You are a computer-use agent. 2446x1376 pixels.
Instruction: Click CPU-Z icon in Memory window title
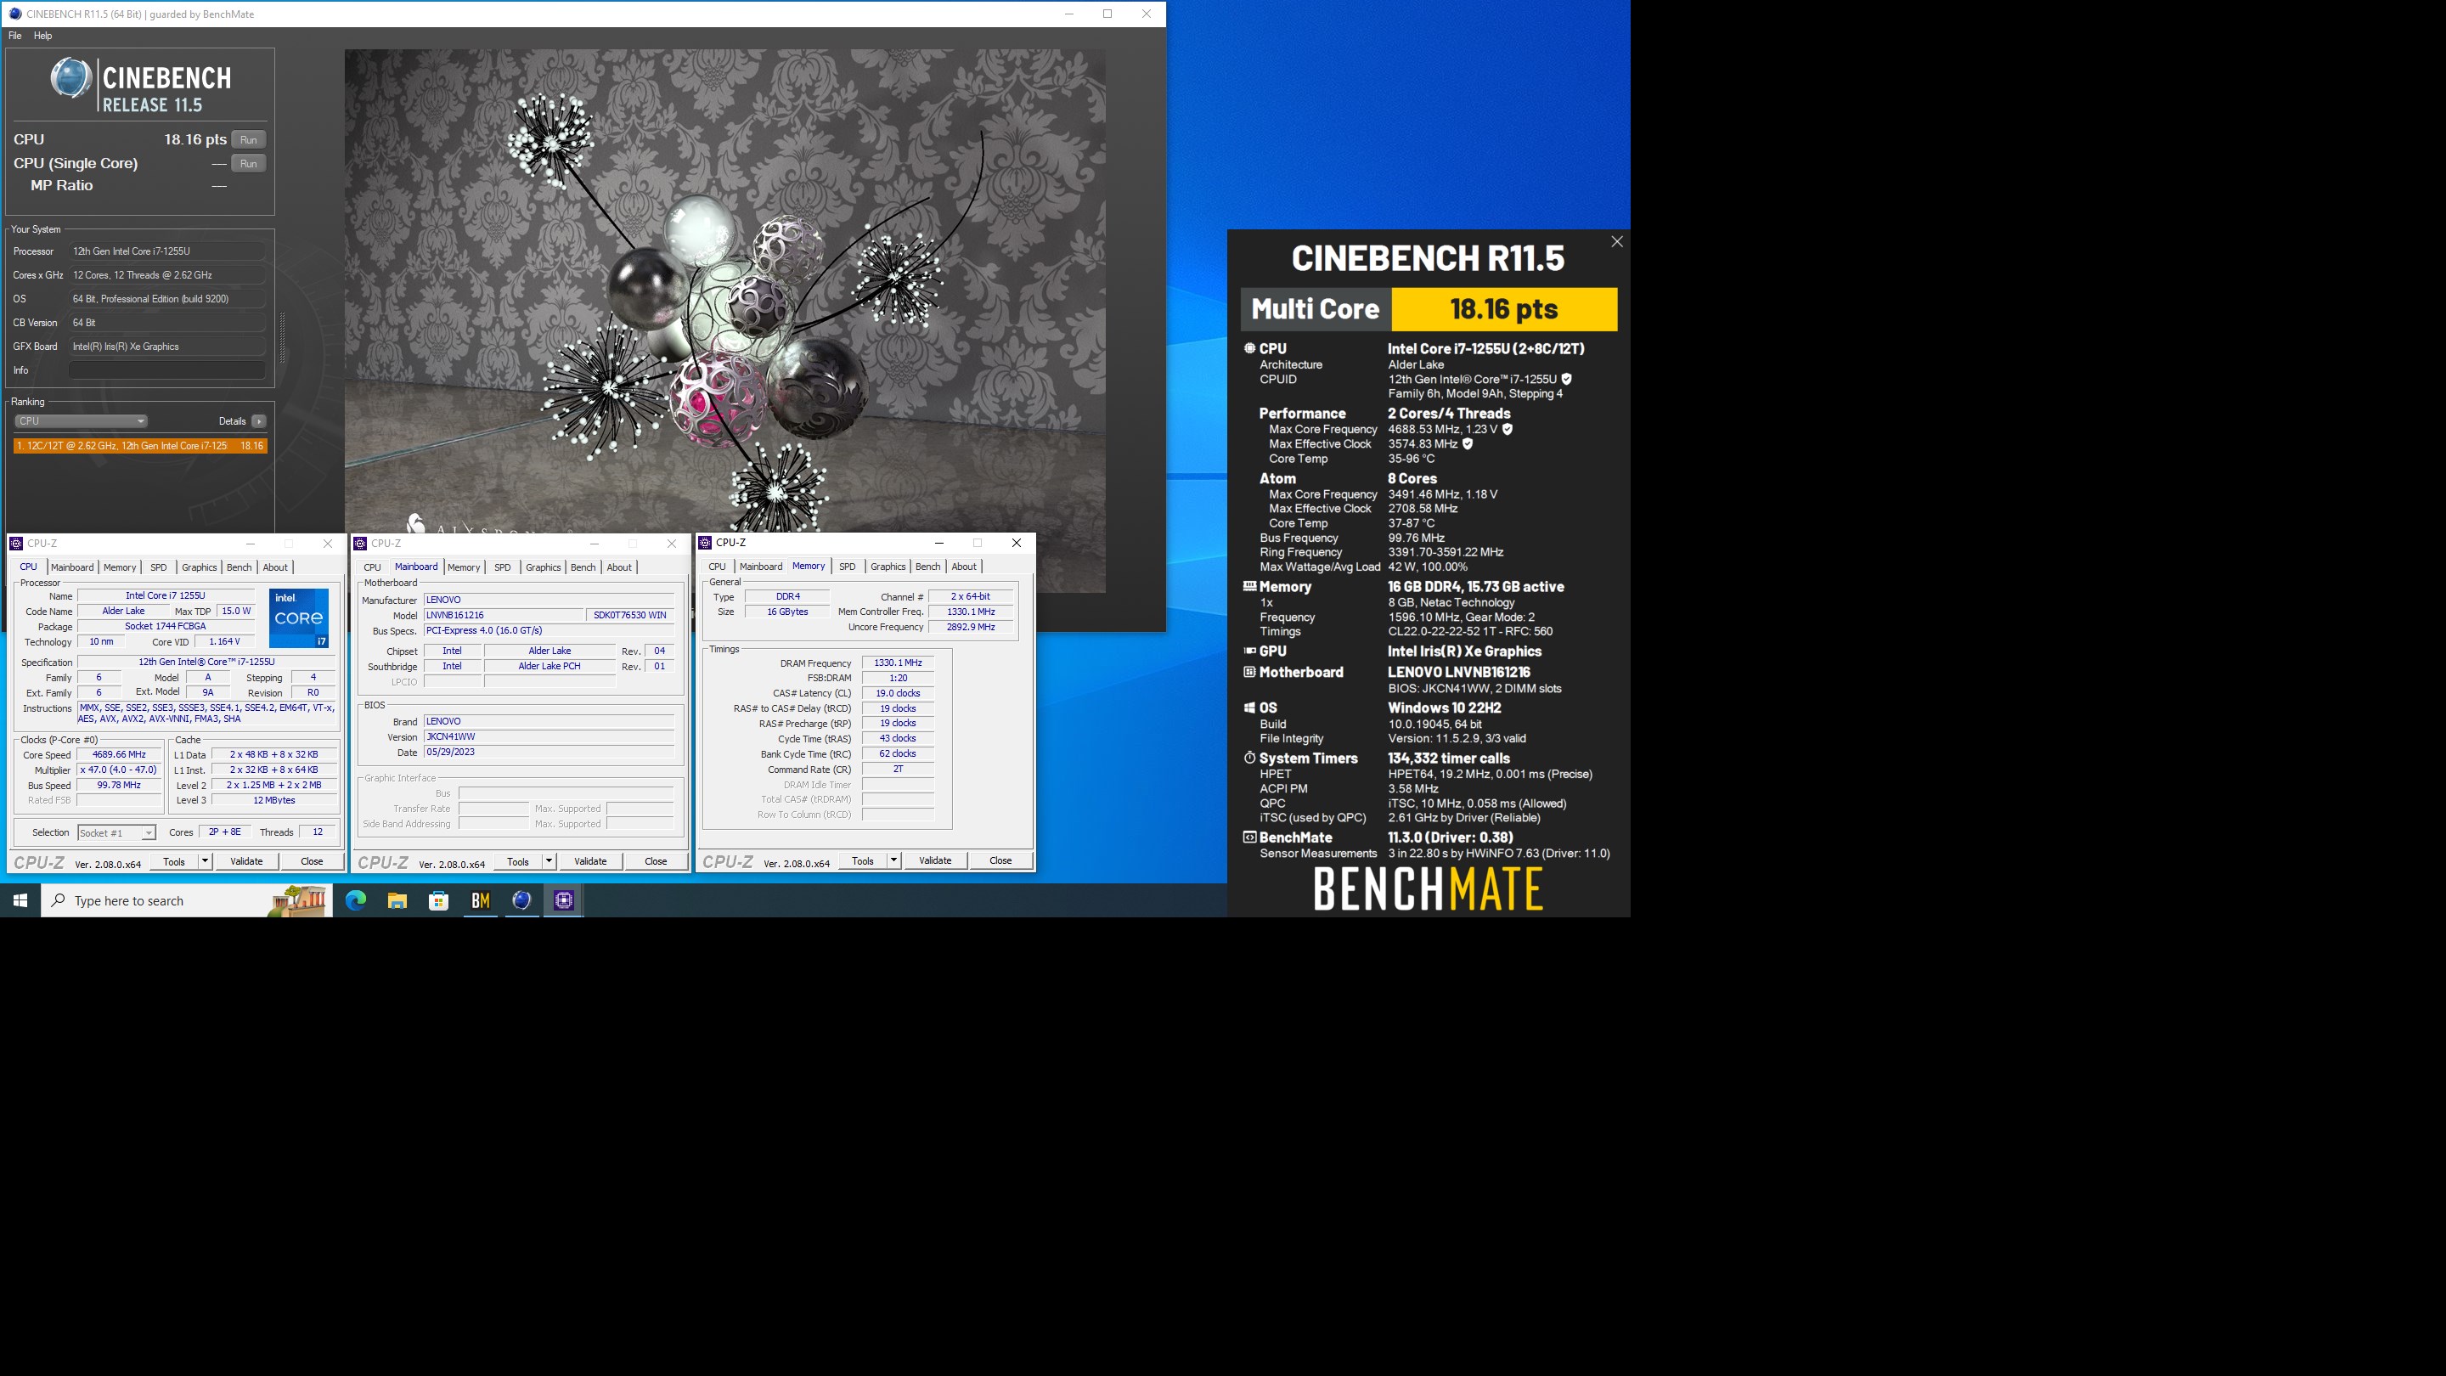click(x=705, y=542)
